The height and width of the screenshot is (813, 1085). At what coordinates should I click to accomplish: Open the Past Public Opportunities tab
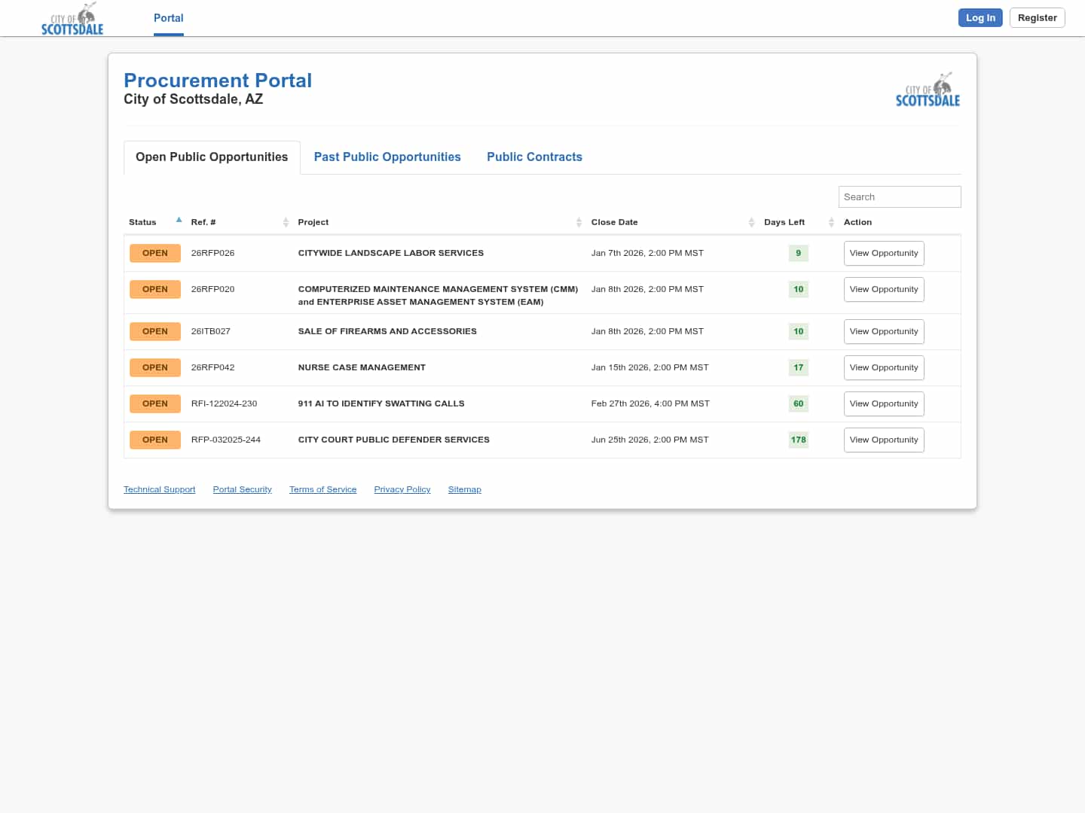387,157
